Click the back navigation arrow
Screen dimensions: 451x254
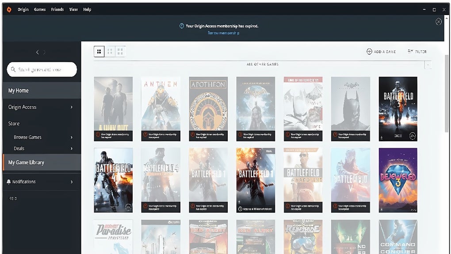tap(38, 52)
